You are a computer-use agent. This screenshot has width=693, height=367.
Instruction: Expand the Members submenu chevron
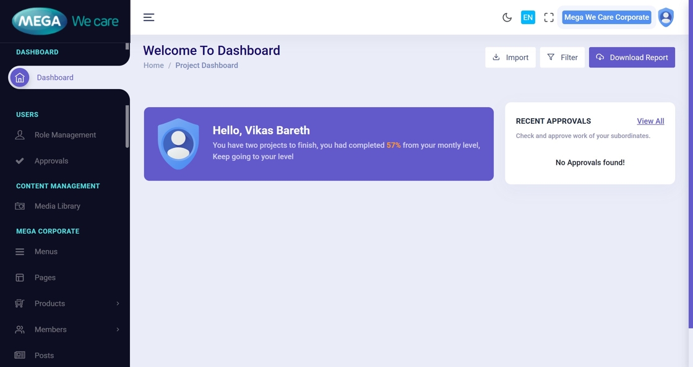[118, 330]
